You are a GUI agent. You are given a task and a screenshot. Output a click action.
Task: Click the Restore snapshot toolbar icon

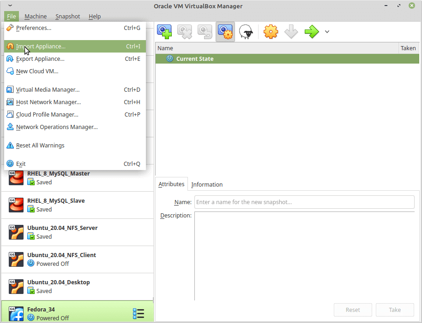pyautogui.click(x=205, y=32)
